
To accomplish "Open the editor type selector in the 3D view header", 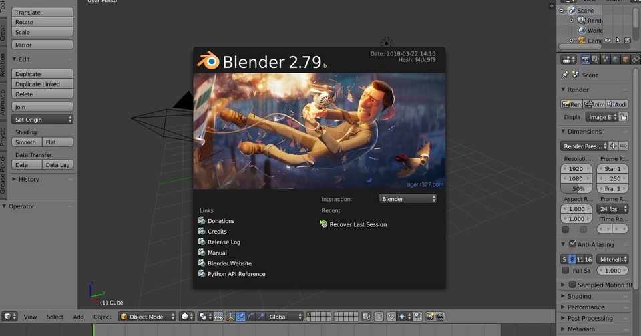I will pos(9,317).
